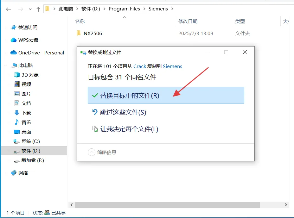Expand chevron after Program Files breadcrumb
Screen dimensions: 294x218
tap(144, 9)
